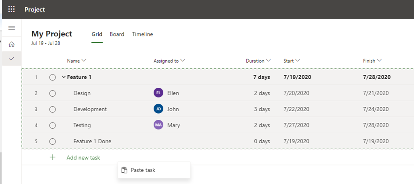Mark Design task complete
This screenshot has width=414, height=184.
point(53,93)
